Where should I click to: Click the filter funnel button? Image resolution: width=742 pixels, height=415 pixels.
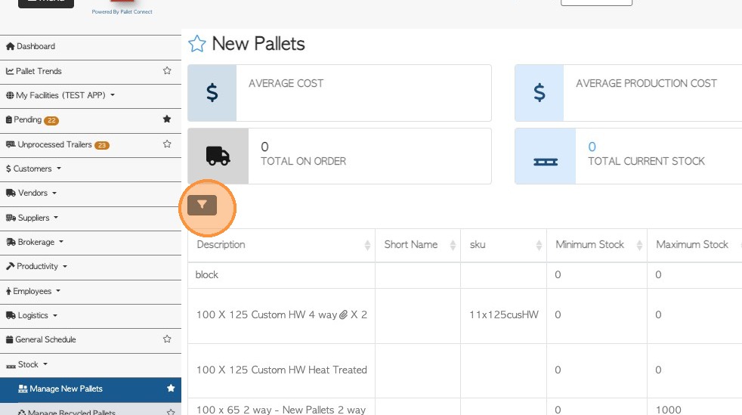(203, 205)
